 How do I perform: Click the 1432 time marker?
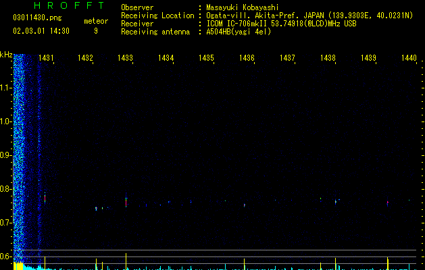85,57
